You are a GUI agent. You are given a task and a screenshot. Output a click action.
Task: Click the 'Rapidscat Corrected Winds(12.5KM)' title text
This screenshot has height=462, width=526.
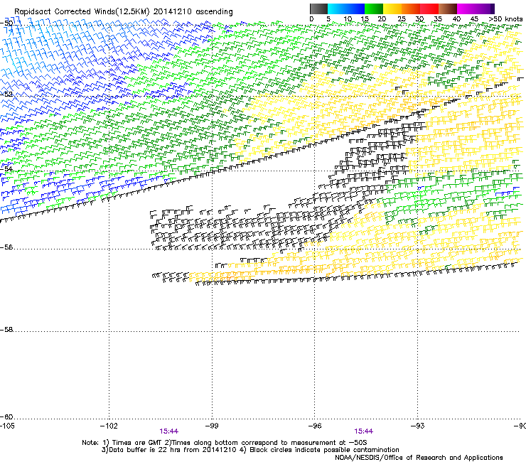point(82,12)
